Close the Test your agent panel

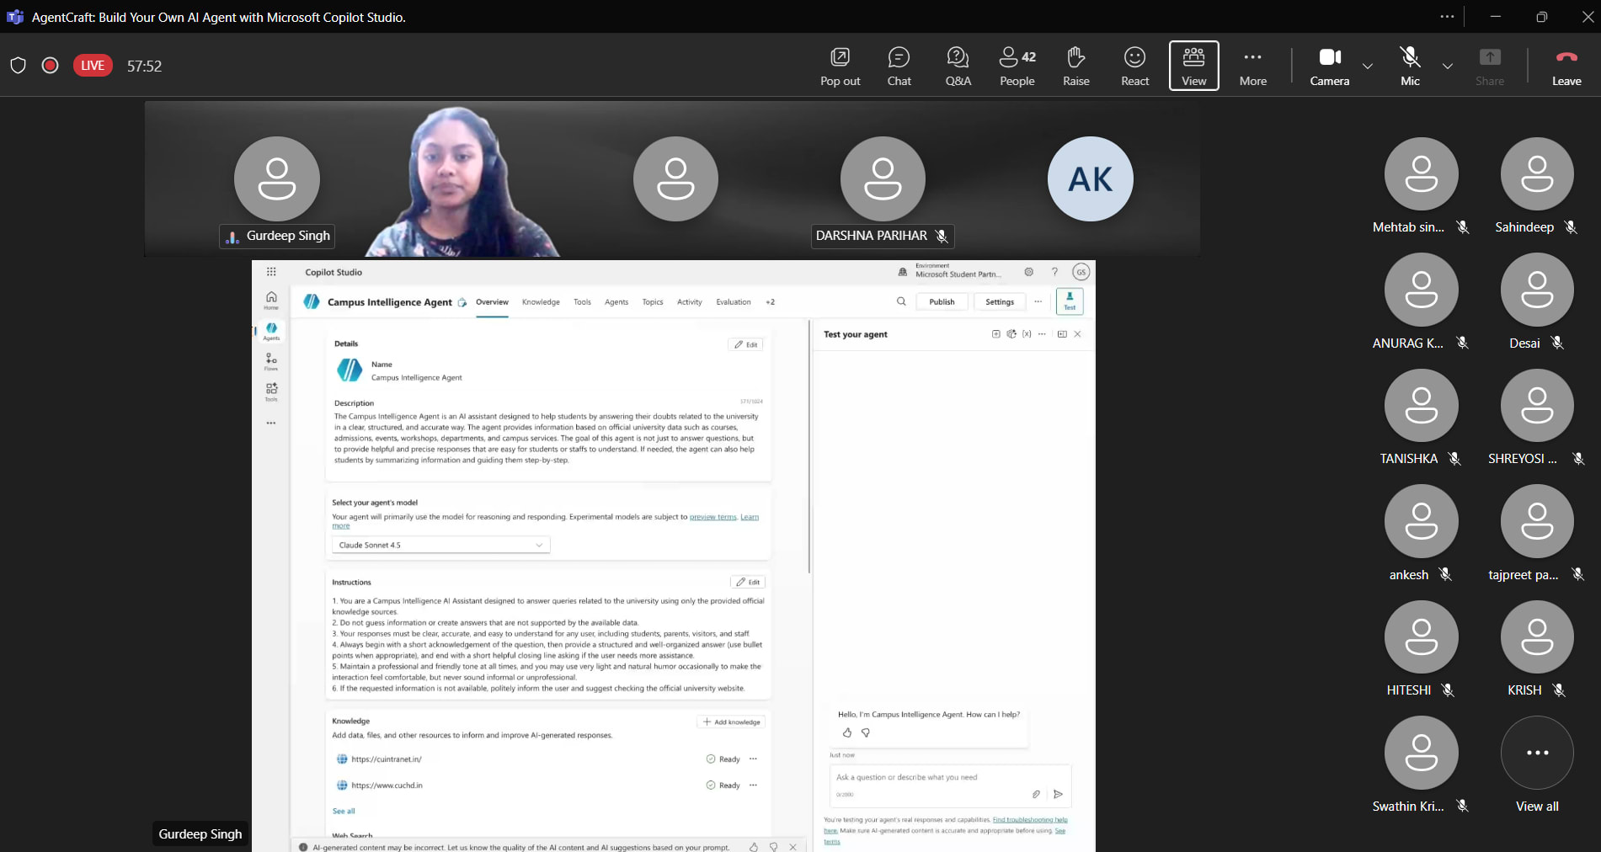(x=1077, y=334)
